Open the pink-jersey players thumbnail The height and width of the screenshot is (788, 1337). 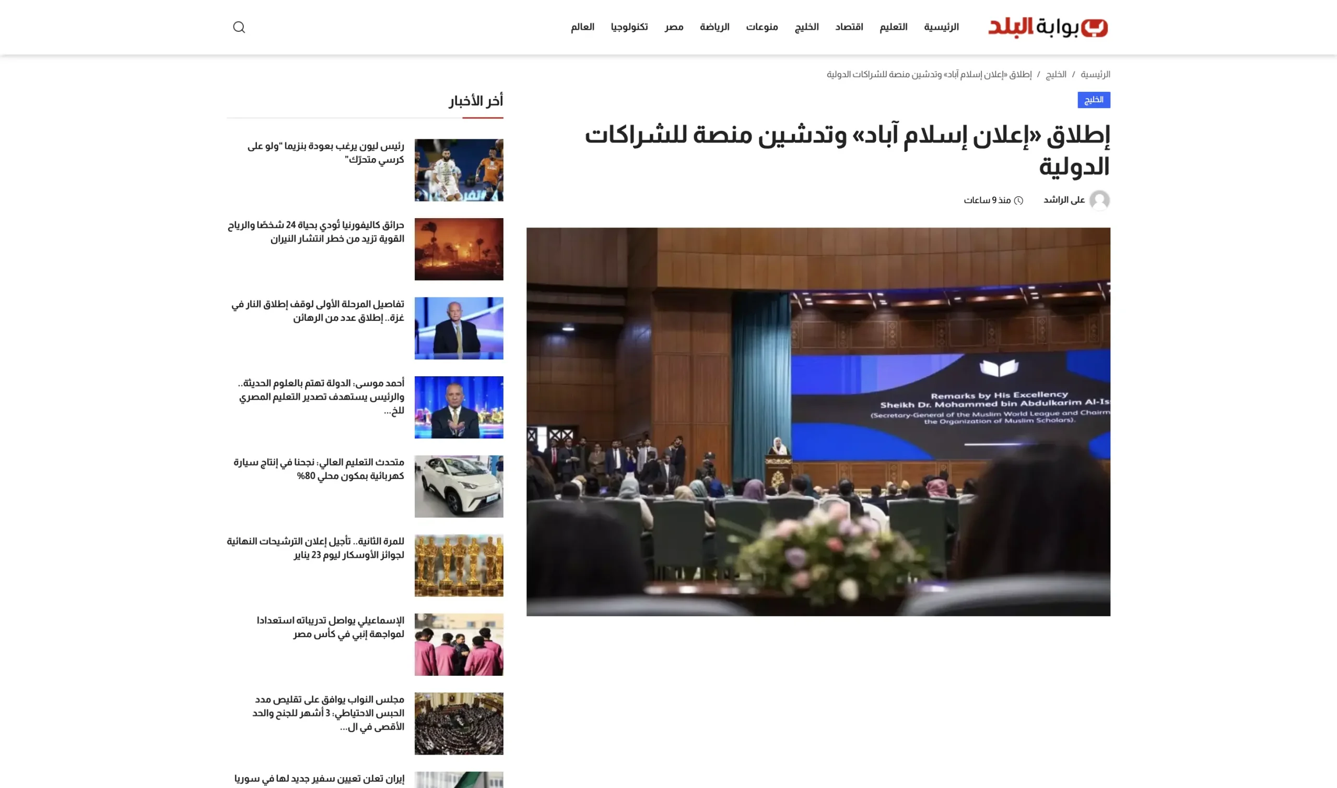[x=459, y=644]
